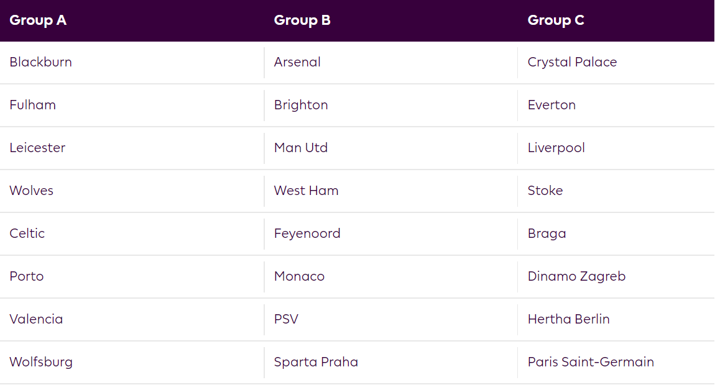
Task: Select Crystal Palace in Group C
Action: 573,62
